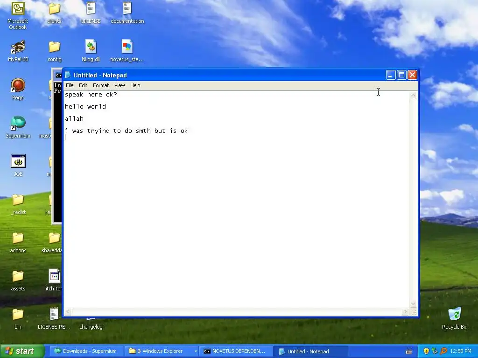Select the Pego shortcut icon
This screenshot has height=358, width=478.
pyautogui.click(x=18, y=89)
